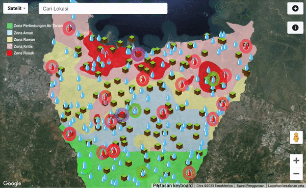Click the red Zona Rusak legend swatch
The image size is (306, 188).
pos(10,53)
